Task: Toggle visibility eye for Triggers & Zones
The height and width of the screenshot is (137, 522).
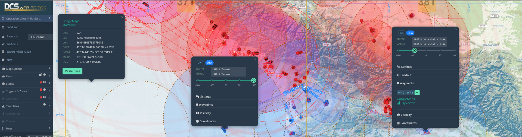Action: click(x=44, y=90)
